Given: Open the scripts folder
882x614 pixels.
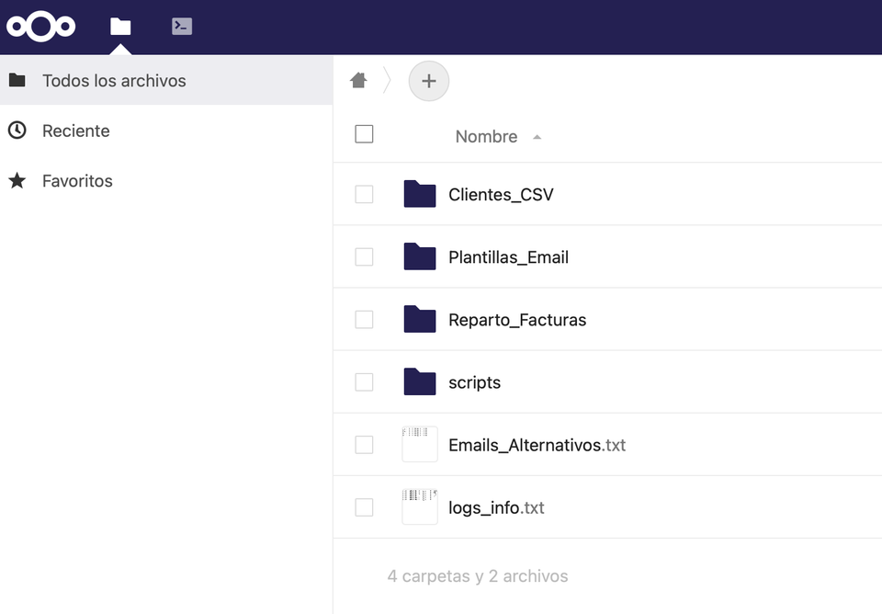Looking at the screenshot, I should pyautogui.click(x=474, y=381).
